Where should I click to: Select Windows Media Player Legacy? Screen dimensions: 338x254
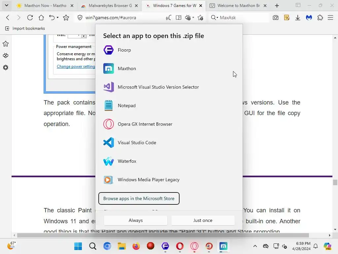point(169,180)
